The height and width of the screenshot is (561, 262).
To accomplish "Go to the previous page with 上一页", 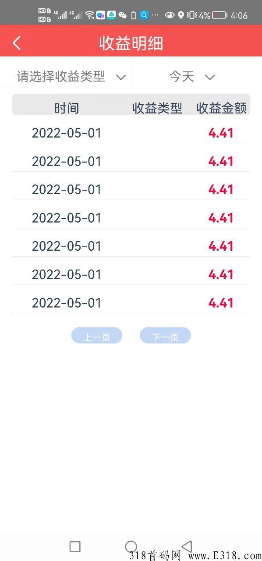I will tap(97, 336).
